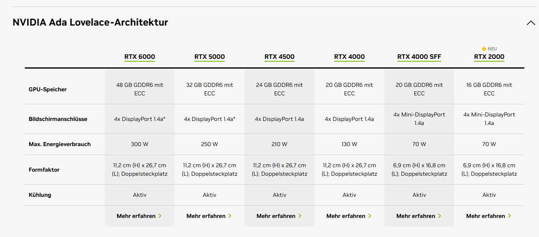Screen dimensions: 539x237
Task: Click the star NEU badge above RTX 2000
Action: pos(489,49)
